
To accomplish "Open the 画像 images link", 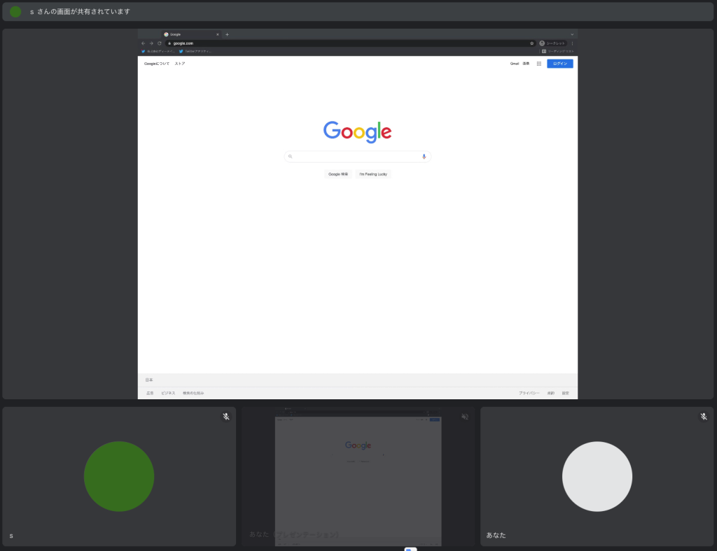I will pyautogui.click(x=526, y=64).
